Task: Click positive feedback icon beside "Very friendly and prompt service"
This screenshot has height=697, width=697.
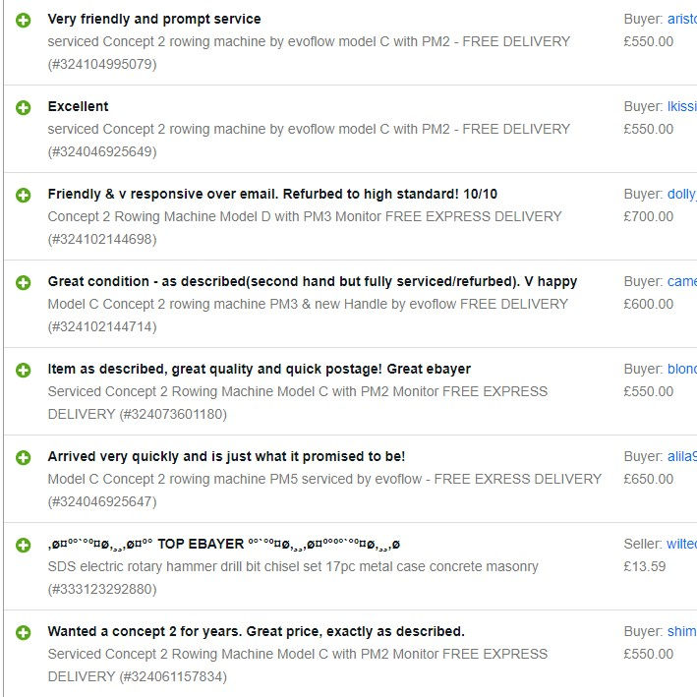Action: (24, 20)
